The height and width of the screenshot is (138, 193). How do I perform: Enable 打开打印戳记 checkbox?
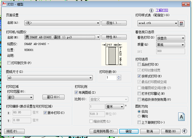click(x=139, y=94)
